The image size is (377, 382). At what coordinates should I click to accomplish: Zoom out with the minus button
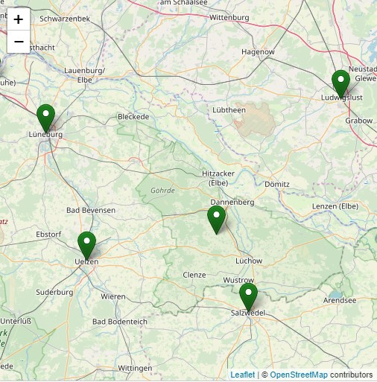pyautogui.click(x=19, y=42)
